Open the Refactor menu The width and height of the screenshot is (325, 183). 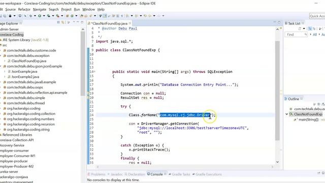pos(24,9)
